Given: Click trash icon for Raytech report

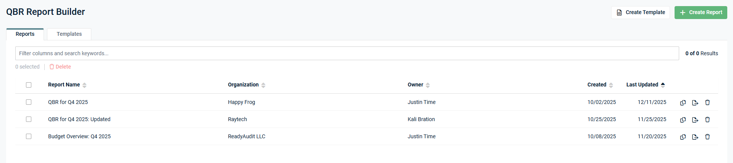Looking at the screenshot, I should coord(707,120).
